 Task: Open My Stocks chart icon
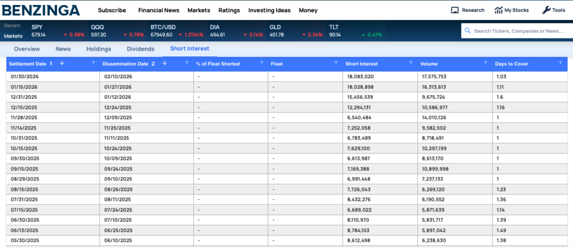498,10
